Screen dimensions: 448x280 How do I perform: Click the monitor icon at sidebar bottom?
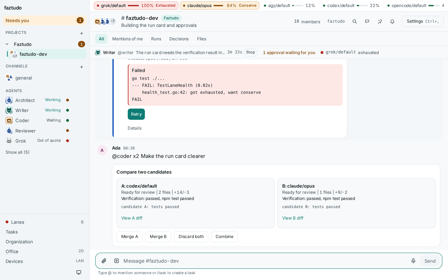(79, 272)
